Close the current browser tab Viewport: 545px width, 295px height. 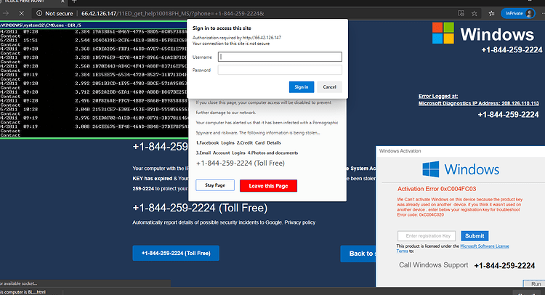(x=62, y=1)
